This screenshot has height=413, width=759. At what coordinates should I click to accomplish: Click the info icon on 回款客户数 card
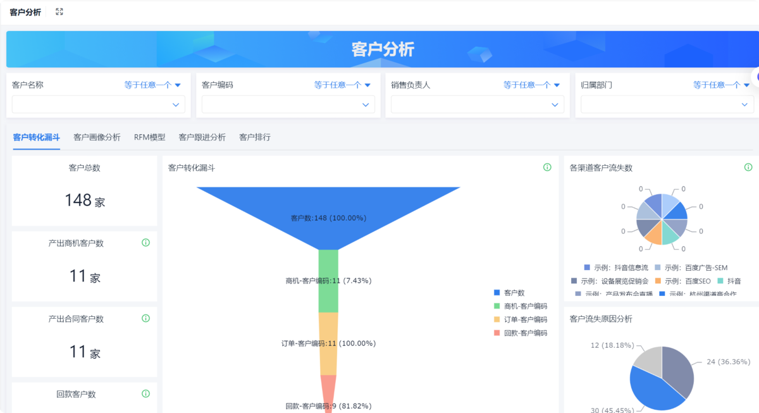[145, 393]
